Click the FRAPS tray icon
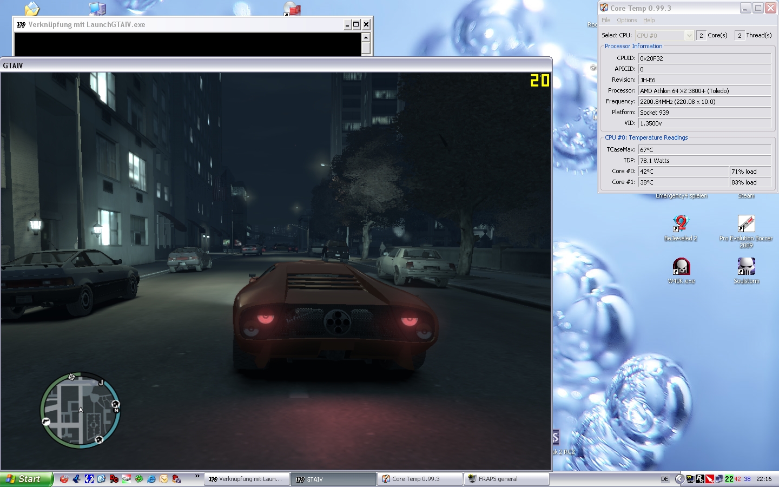 click(690, 479)
